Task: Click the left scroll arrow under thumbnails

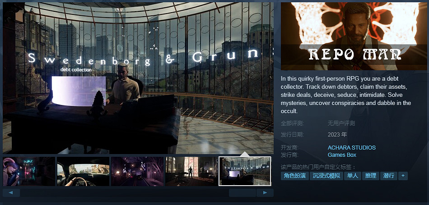Action: tap(11, 193)
